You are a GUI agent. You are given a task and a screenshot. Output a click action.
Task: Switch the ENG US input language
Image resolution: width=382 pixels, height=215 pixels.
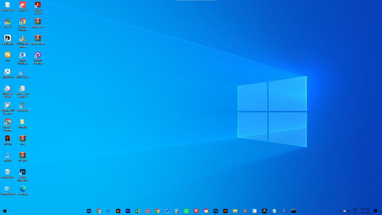click(355, 211)
